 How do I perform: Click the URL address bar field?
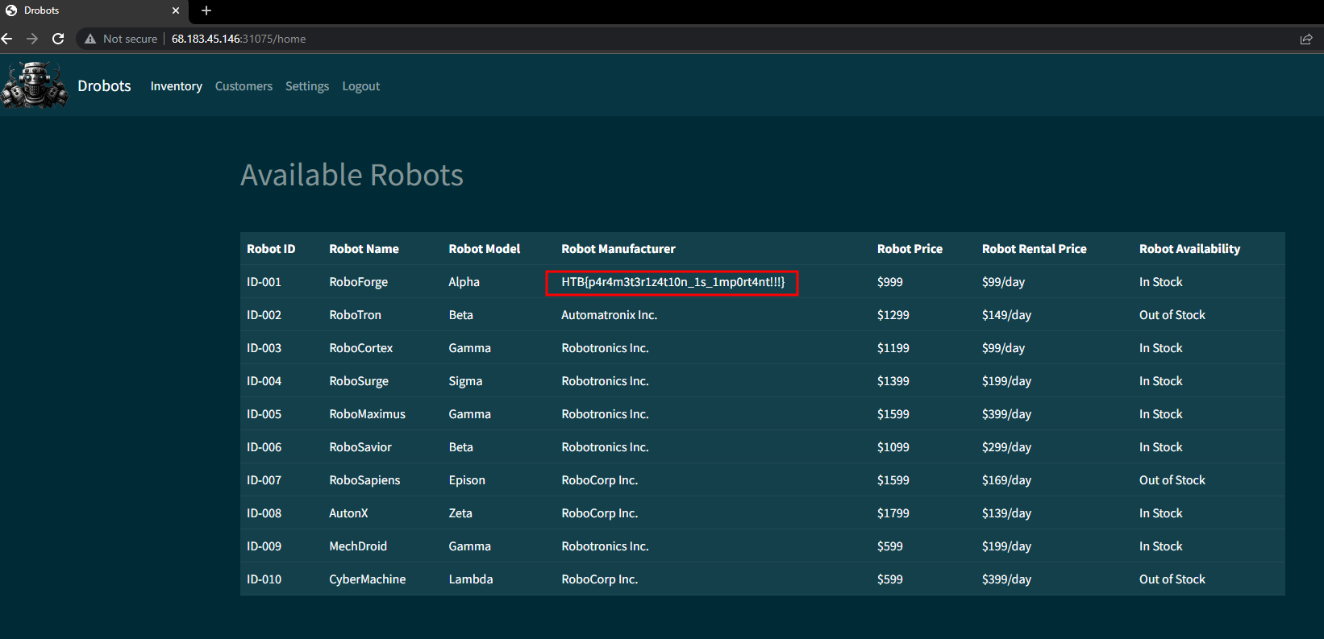[x=645, y=39]
